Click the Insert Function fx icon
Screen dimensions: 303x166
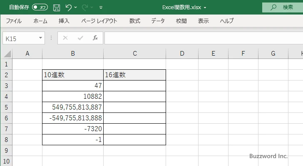(95, 38)
